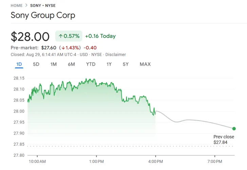Show the 6M chart range
The image size is (247, 170).
[71, 64]
